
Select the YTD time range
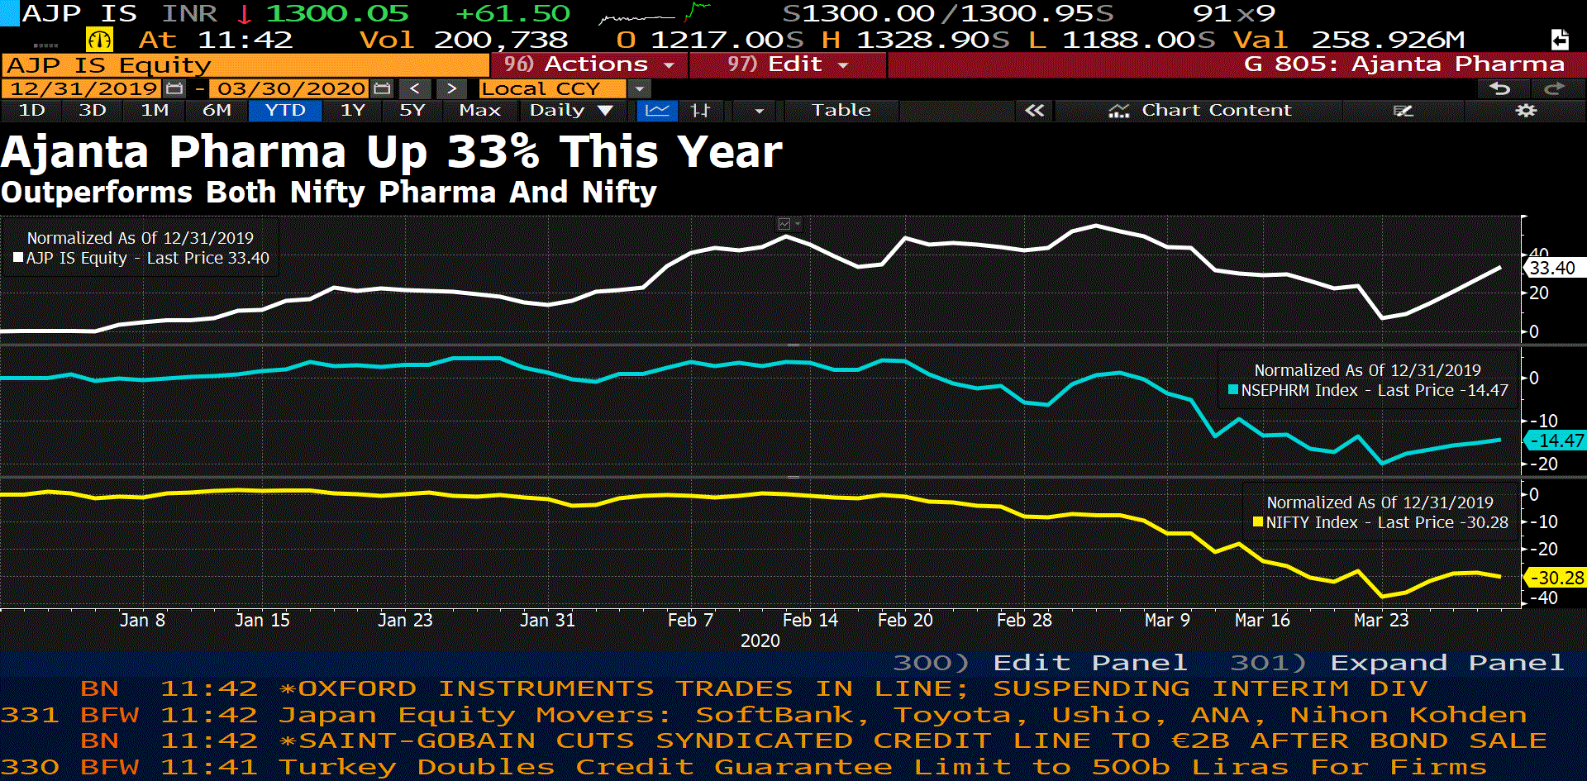tap(284, 111)
